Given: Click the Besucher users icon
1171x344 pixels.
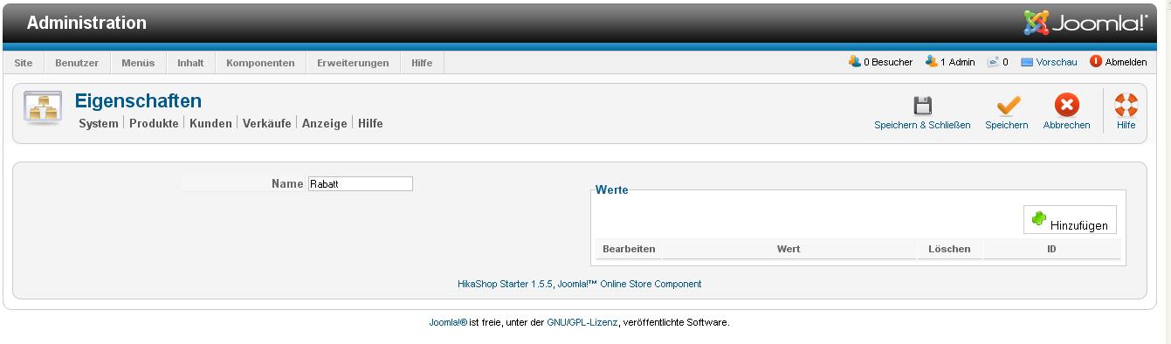Looking at the screenshot, I should (x=855, y=62).
